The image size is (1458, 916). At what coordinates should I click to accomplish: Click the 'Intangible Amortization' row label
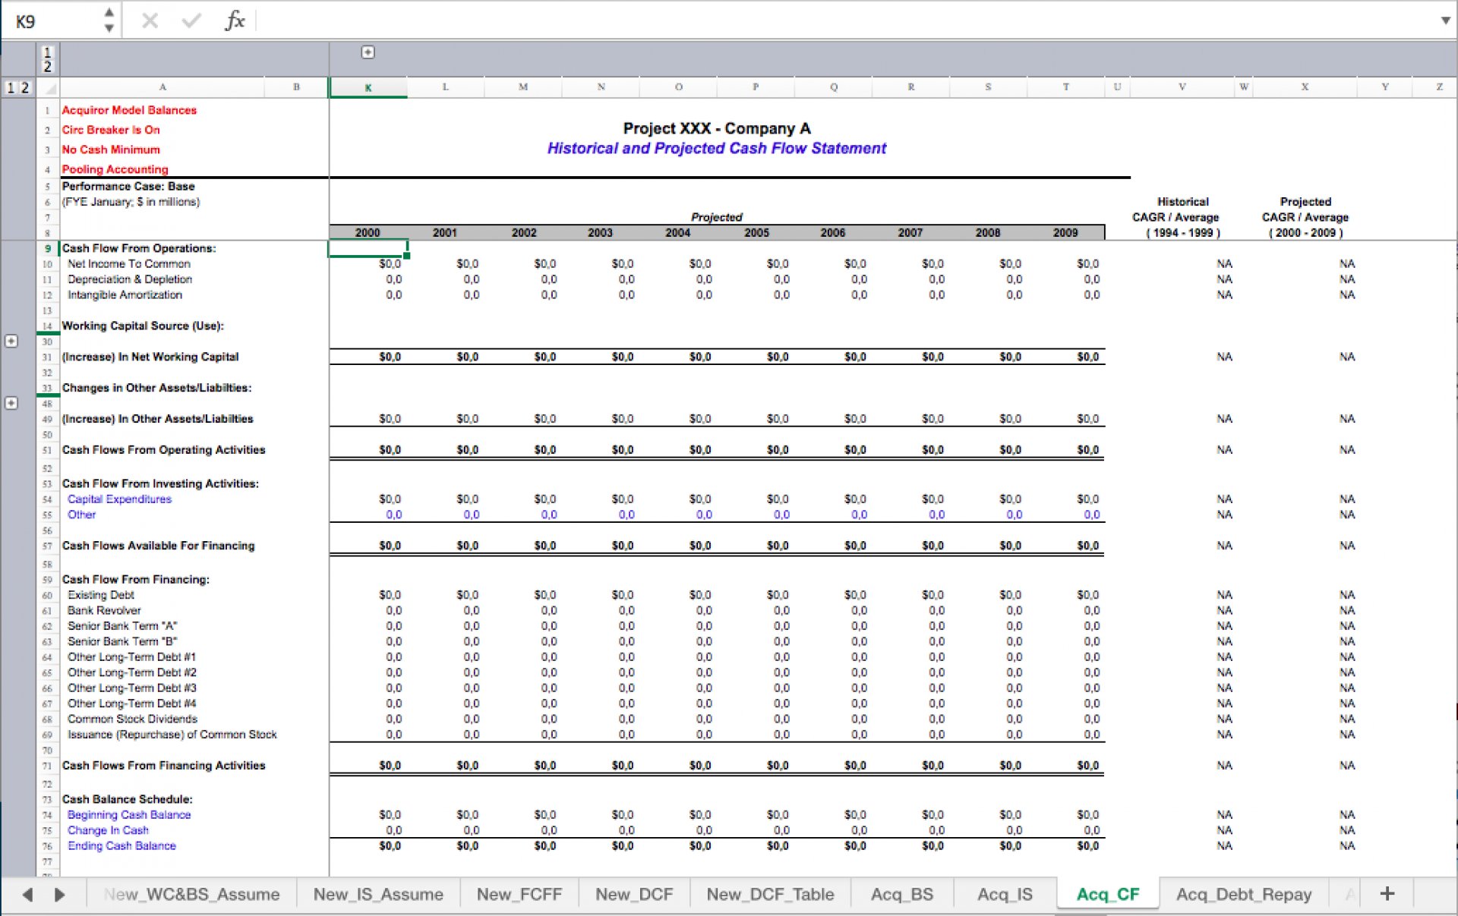(125, 294)
